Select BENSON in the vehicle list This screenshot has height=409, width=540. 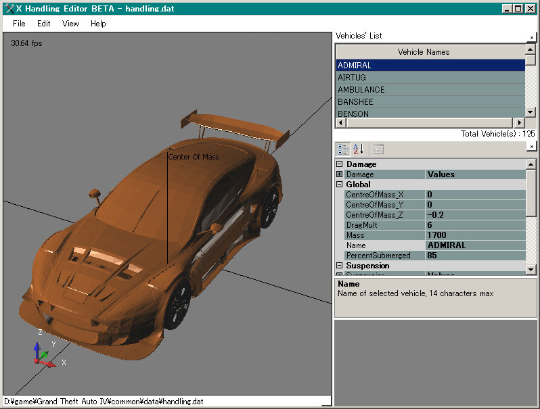430,113
